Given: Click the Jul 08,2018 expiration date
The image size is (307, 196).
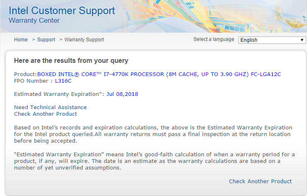Looking at the screenshot, I should (x=122, y=94).
